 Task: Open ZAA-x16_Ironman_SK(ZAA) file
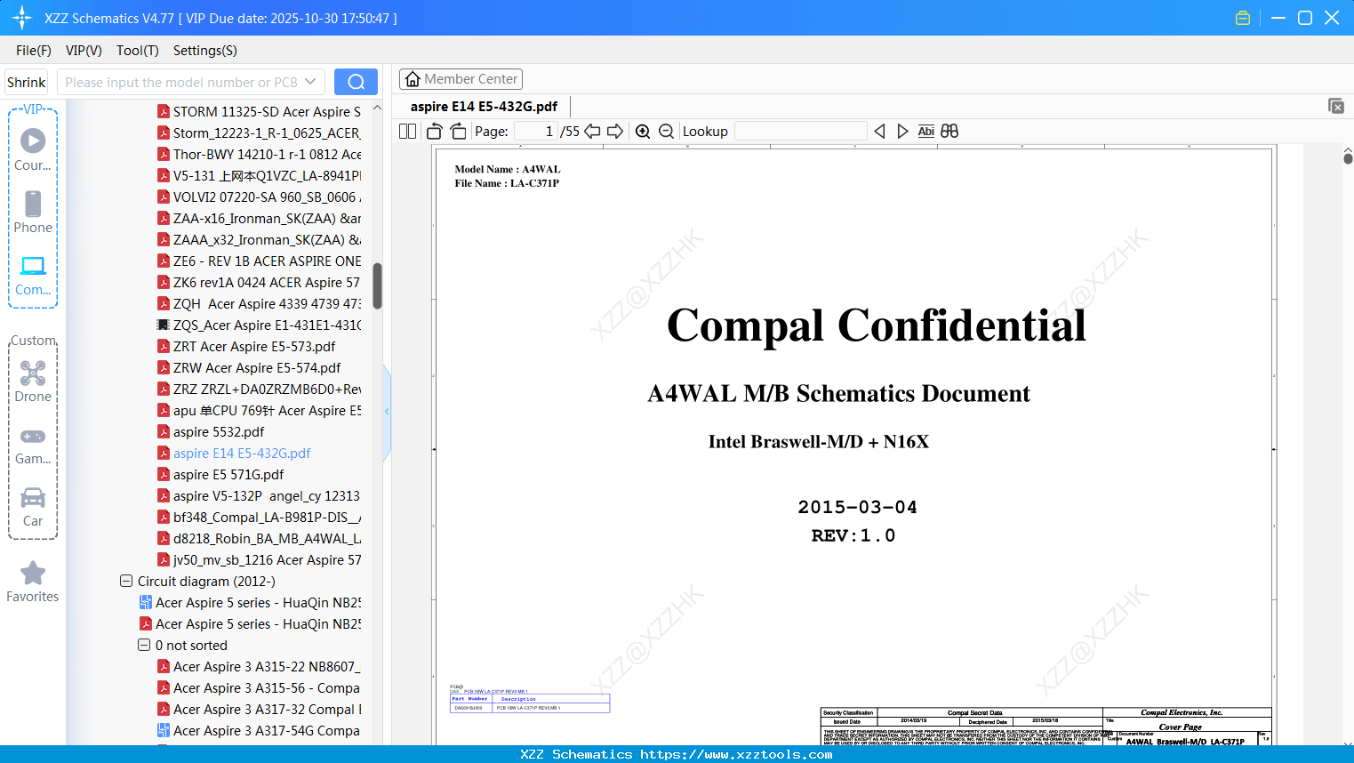point(259,219)
